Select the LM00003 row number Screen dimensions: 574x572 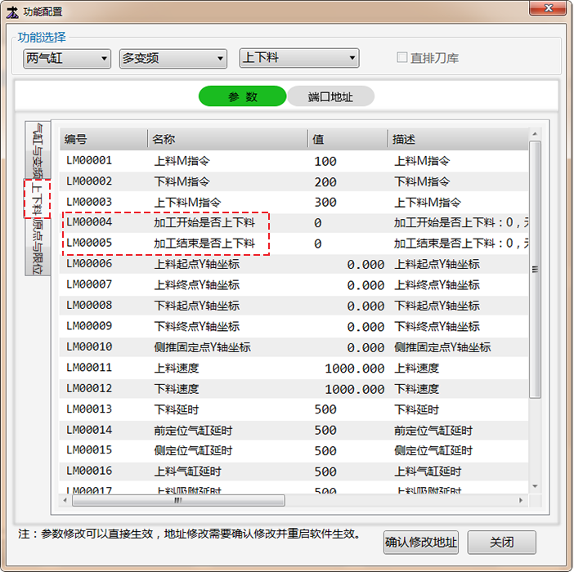pos(89,202)
